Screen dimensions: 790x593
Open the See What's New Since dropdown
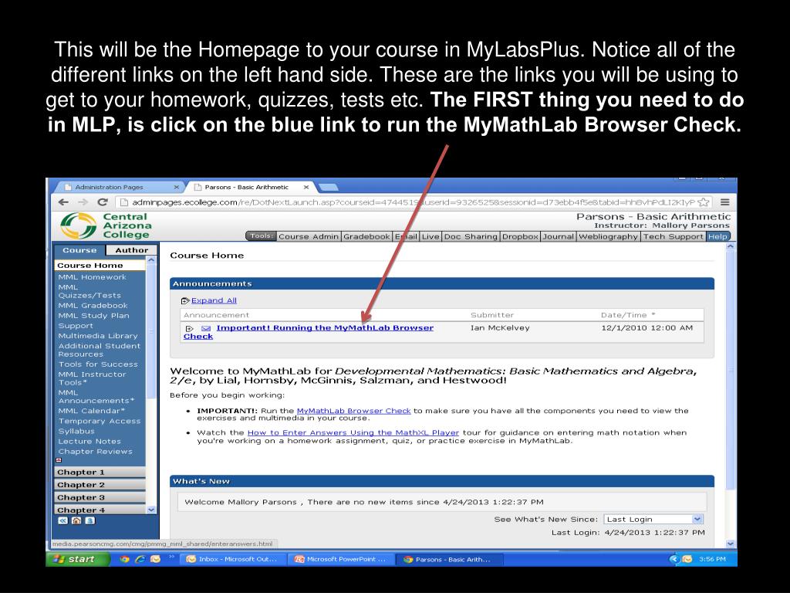click(653, 519)
